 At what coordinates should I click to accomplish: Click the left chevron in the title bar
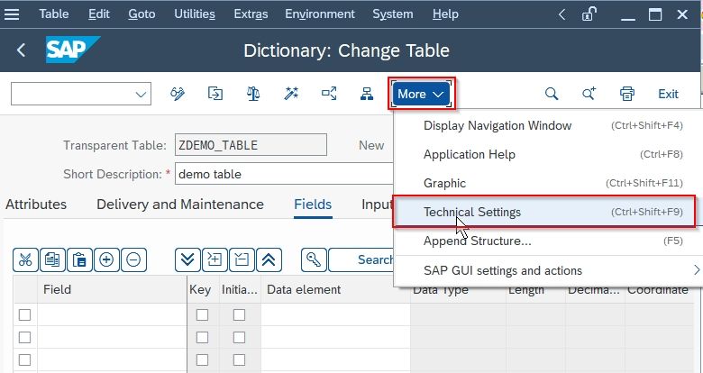point(561,14)
